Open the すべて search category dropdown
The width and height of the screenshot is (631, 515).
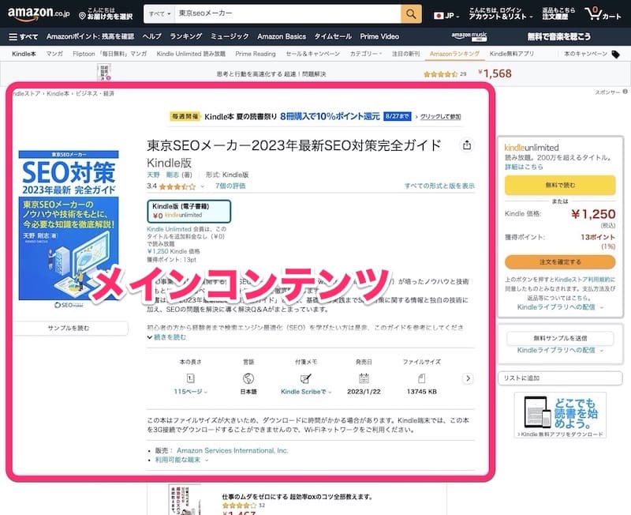[159, 14]
